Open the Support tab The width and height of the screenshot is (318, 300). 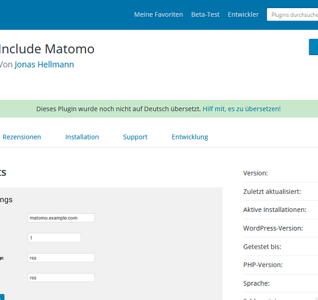tap(135, 137)
